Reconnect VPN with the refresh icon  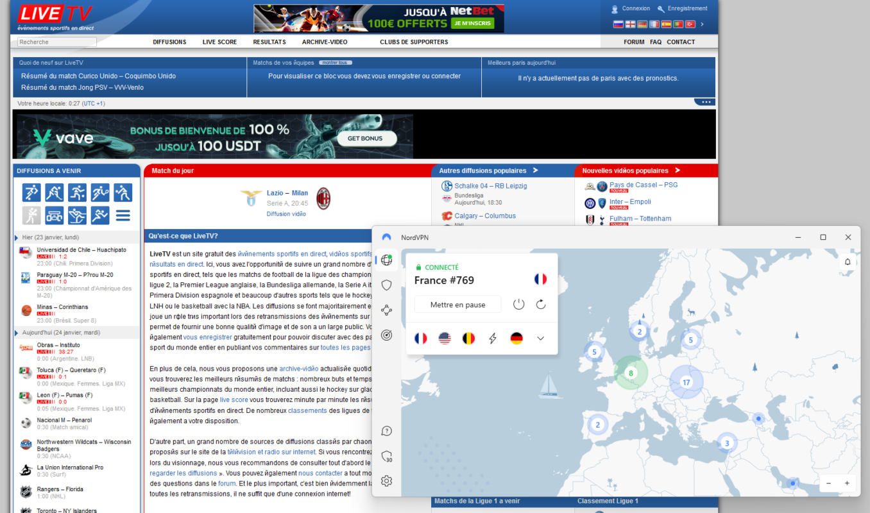coord(541,305)
